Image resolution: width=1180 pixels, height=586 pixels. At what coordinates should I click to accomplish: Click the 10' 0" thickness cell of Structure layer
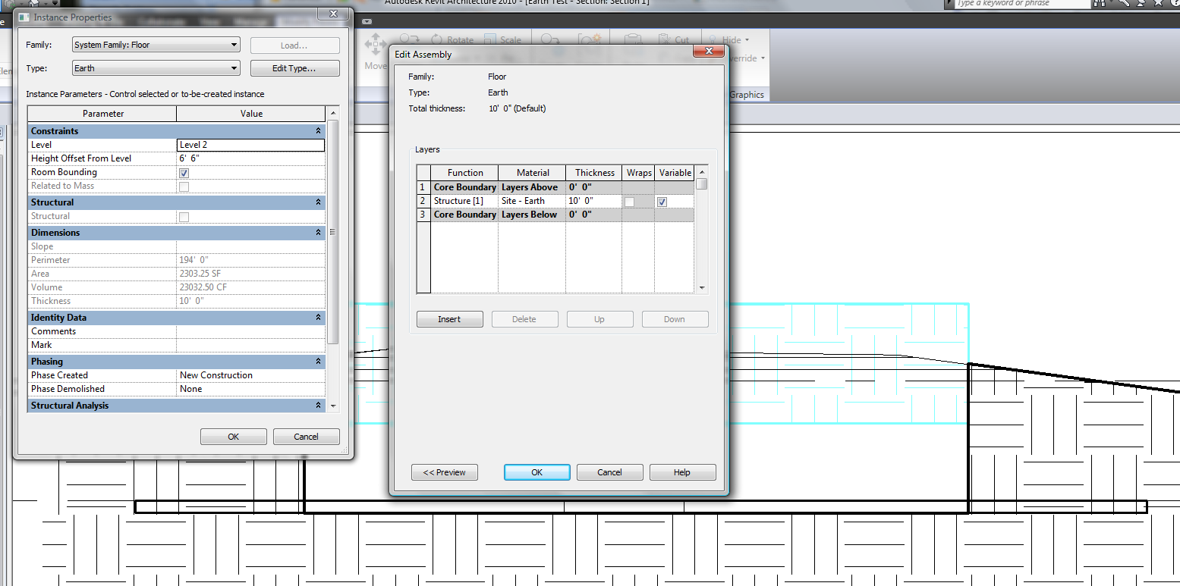(x=593, y=201)
